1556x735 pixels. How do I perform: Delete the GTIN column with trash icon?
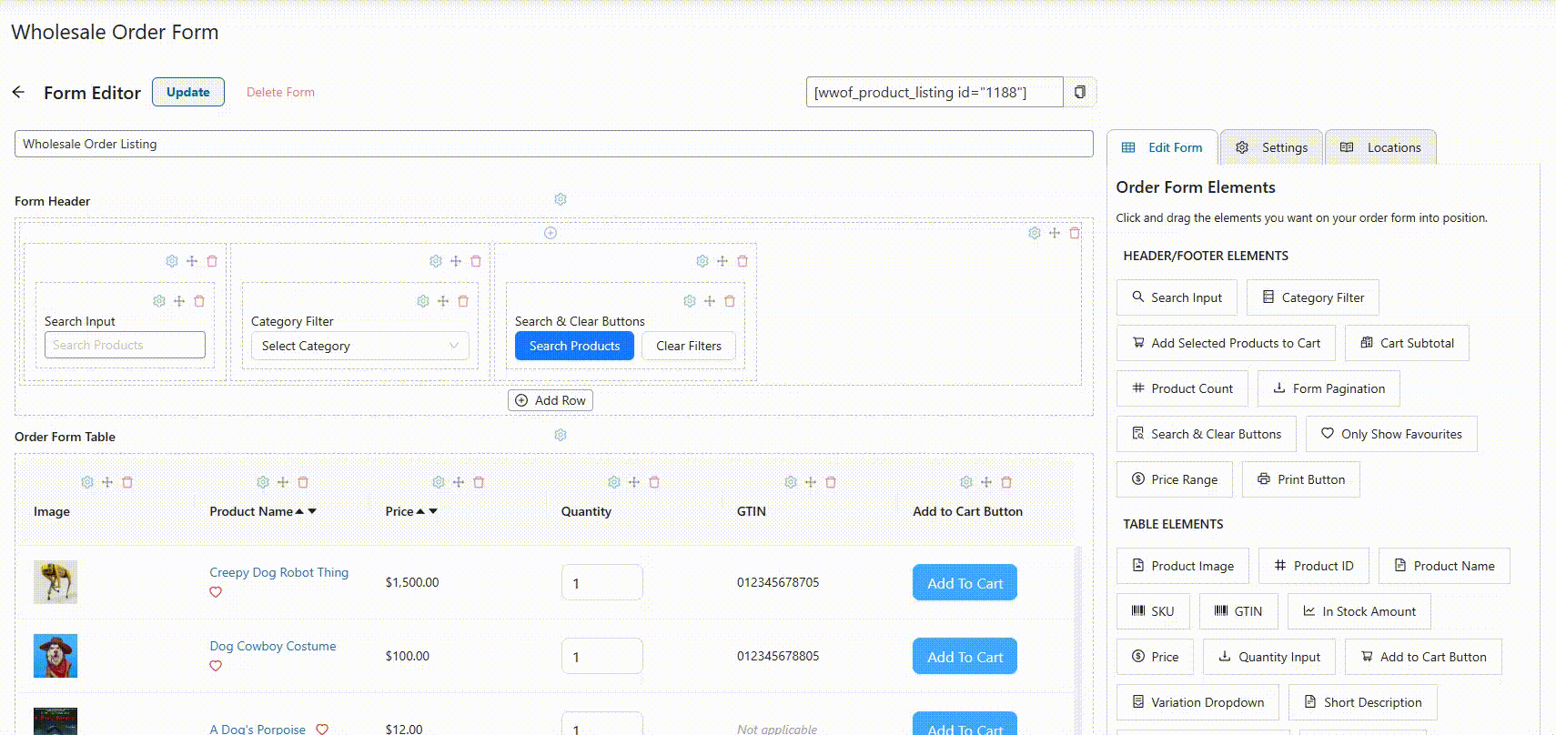pos(831,482)
